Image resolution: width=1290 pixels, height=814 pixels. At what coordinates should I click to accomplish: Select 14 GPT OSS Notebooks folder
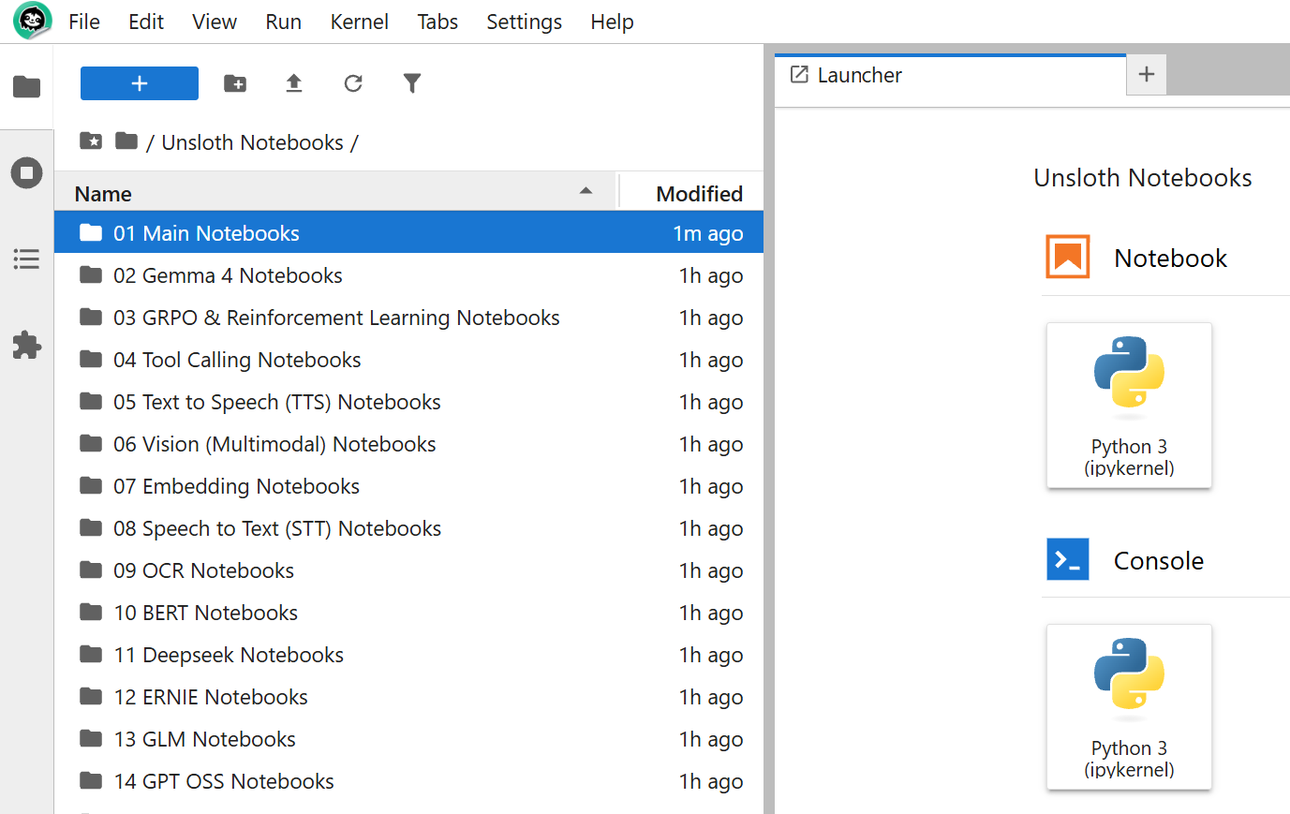pos(408,780)
